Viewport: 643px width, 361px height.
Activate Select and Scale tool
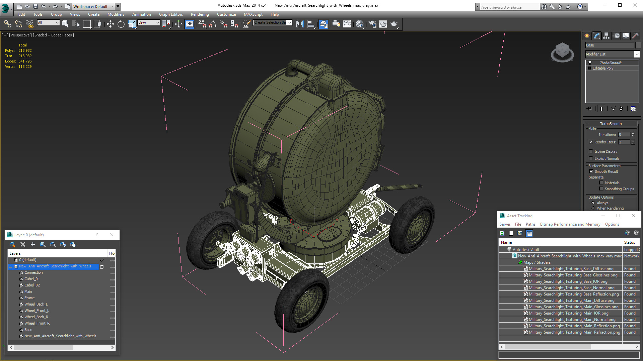[132, 24]
